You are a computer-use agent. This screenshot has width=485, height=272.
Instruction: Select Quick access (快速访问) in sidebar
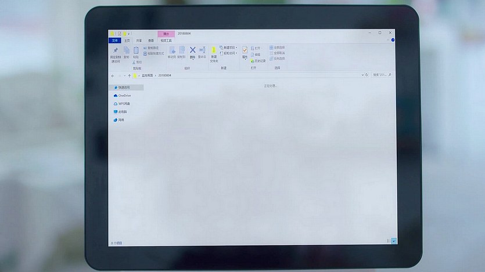126,88
